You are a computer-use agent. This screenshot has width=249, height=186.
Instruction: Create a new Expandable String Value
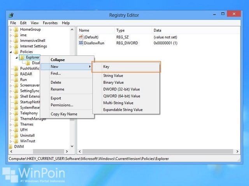126,110
